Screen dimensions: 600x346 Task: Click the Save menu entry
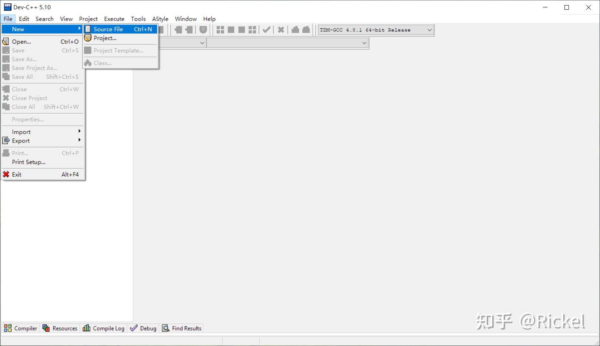pyautogui.click(x=43, y=50)
